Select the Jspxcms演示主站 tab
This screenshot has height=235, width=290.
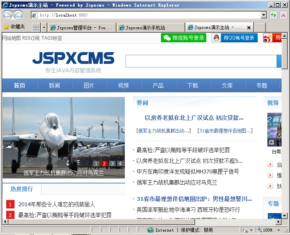click(x=215, y=28)
